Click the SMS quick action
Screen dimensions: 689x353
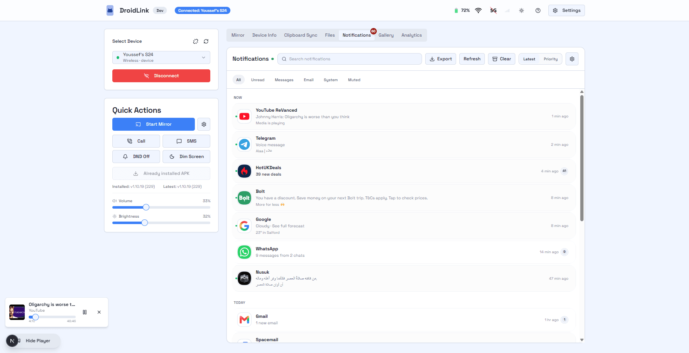click(x=186, y=141)
